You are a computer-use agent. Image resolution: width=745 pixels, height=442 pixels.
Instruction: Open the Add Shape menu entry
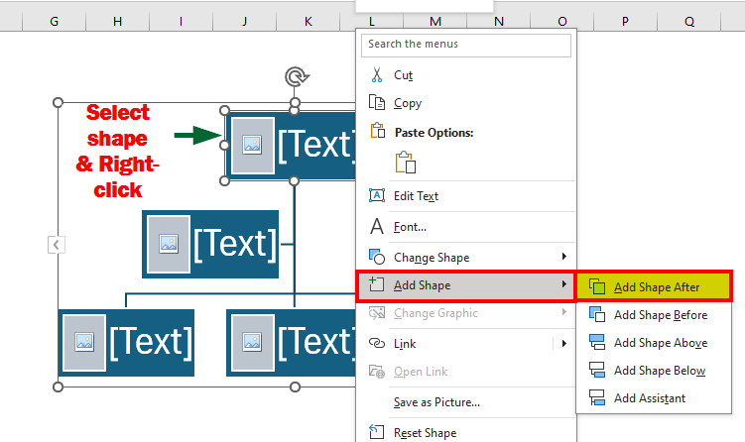pyautogui.click(x=466, y=285)
